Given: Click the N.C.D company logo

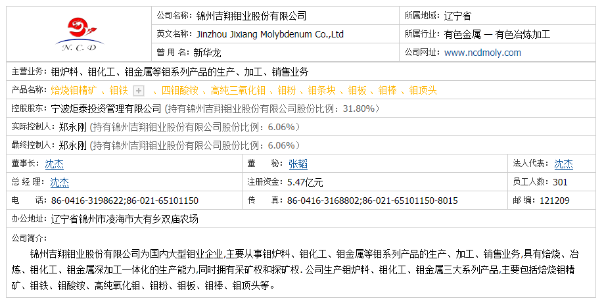Looking at the screenshot, I should point(80,34).
